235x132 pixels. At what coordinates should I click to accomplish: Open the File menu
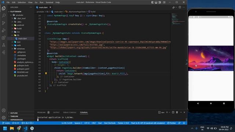(x=8, y=3)
